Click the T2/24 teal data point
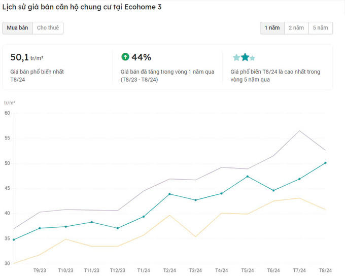This screenshot has width=345, height=276. 169,194
